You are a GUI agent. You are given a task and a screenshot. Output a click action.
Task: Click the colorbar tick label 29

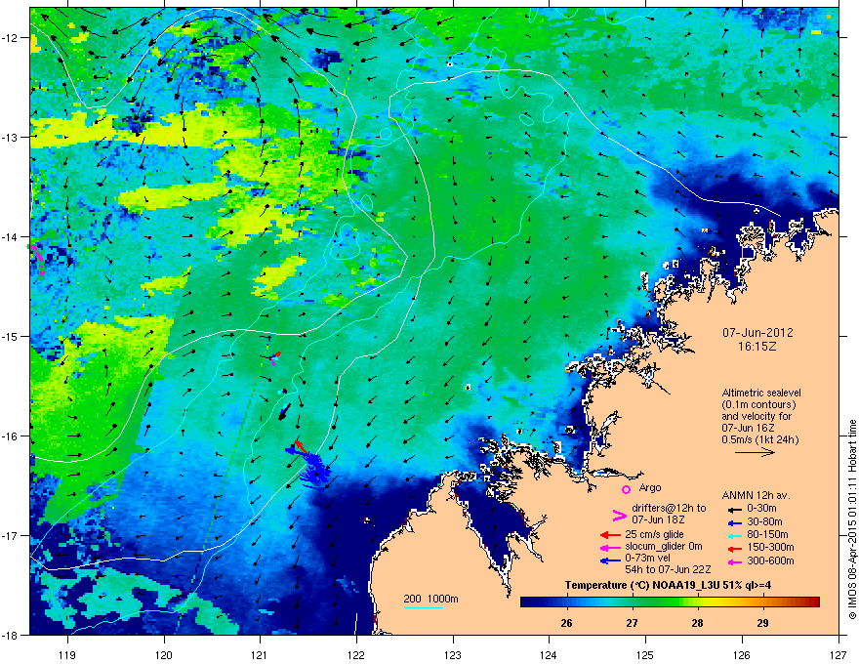pyautogui.click(x=762, y=623)
